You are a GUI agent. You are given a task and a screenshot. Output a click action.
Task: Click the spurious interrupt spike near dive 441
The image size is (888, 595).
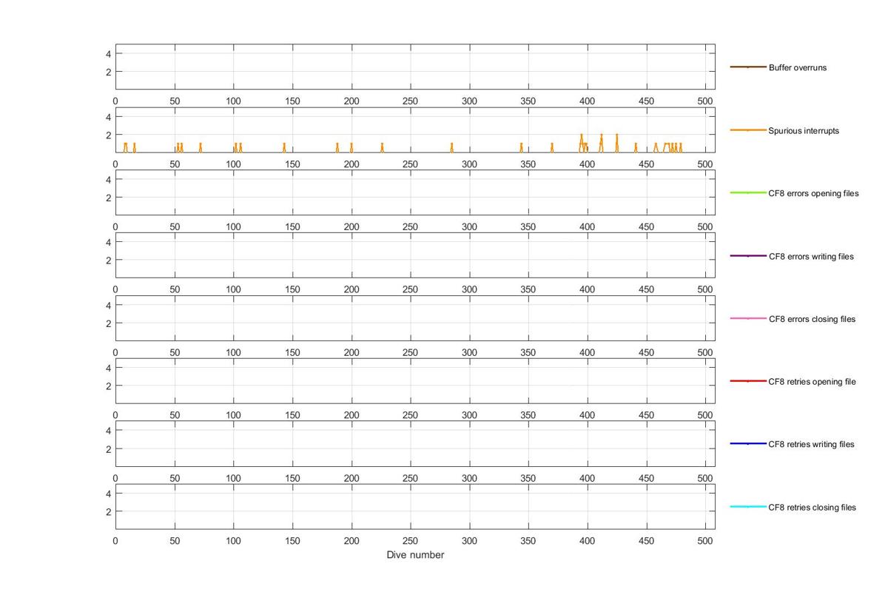click(636, 147)
